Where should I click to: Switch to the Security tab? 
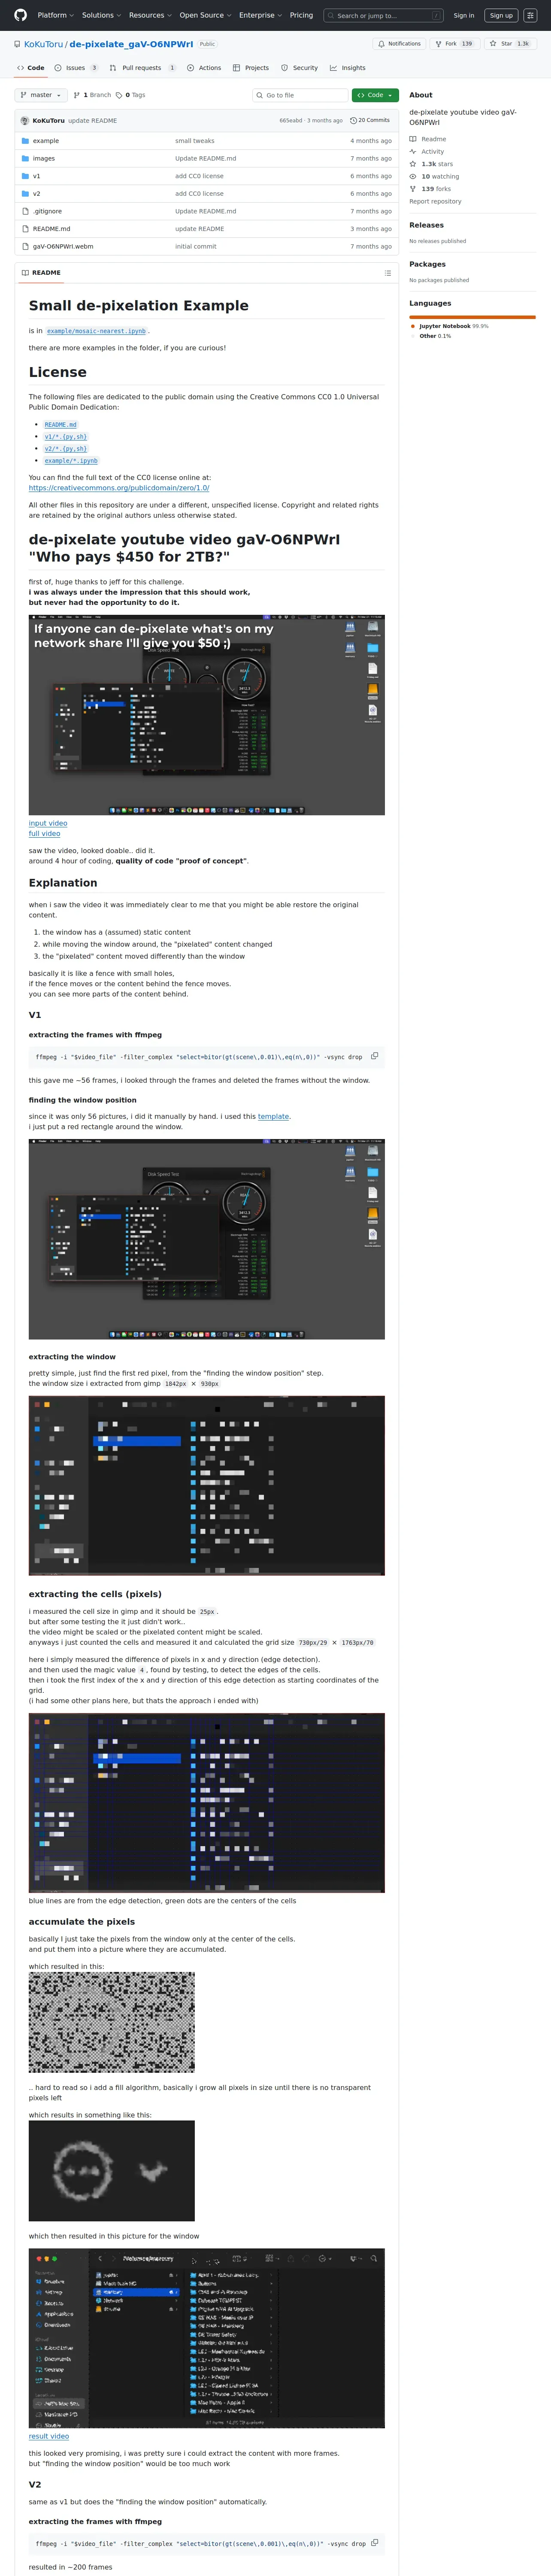click(x=299, y=68)
